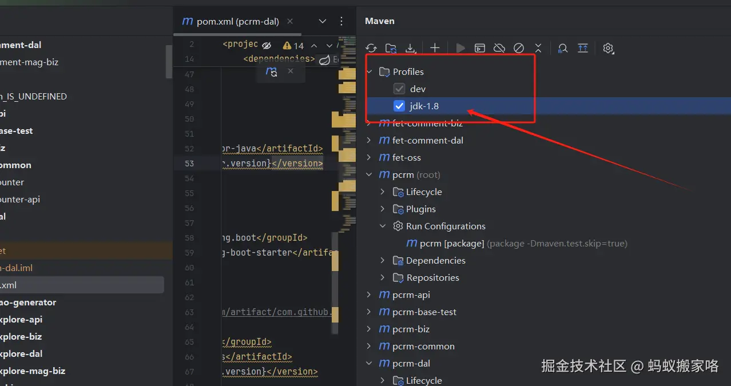The height and width of the screenshot is (386, 731).
Task: Click m/artifact/com.github link on line 63
Action: tap(277, 312)
